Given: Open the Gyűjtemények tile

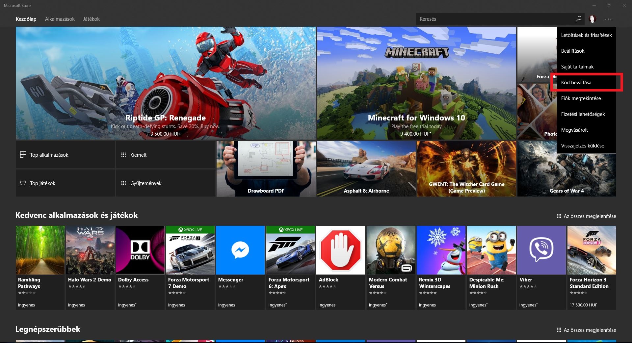Looking at the screenshot, I should (x=165, y=183).
